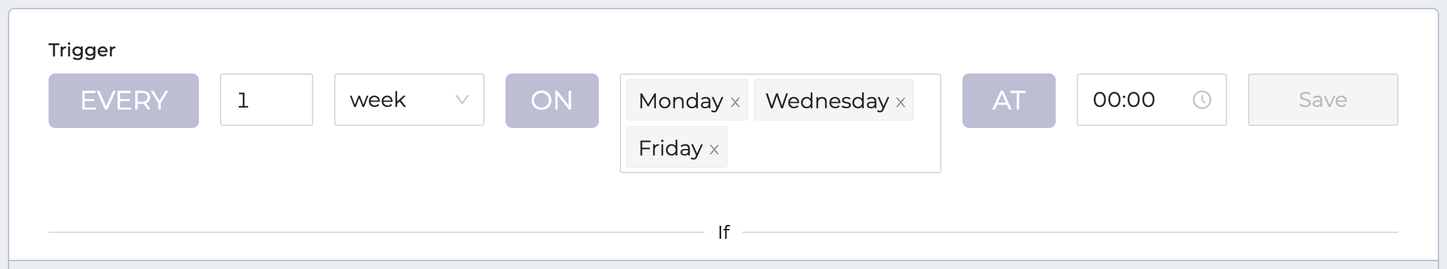Click the AT label button
This screenshot has width=1447, height=269.
pyautogui.click(x=1008, y=100)
